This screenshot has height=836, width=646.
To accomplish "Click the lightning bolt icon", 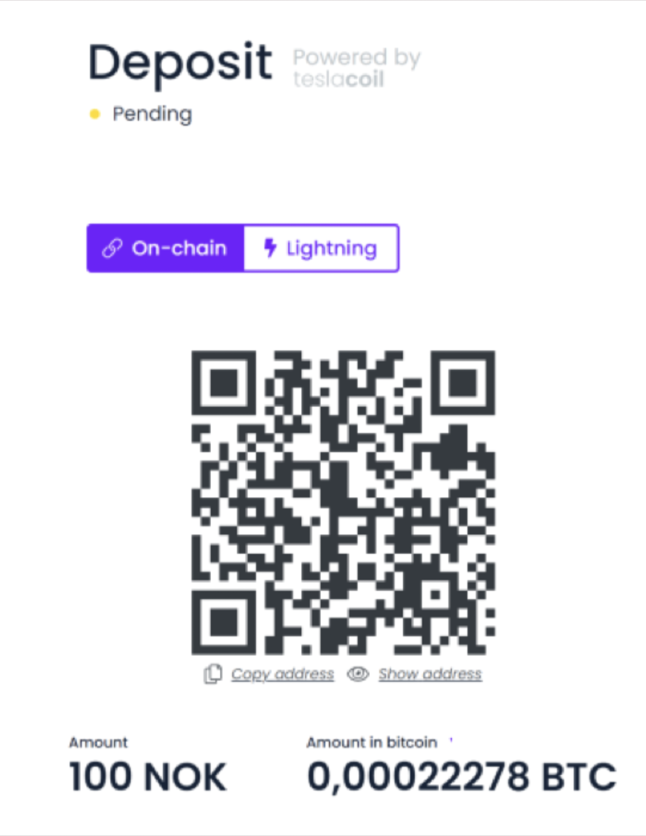I will [x=270, y=248].
